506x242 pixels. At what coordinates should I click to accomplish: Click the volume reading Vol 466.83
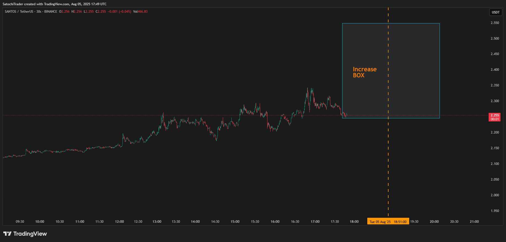140,12
